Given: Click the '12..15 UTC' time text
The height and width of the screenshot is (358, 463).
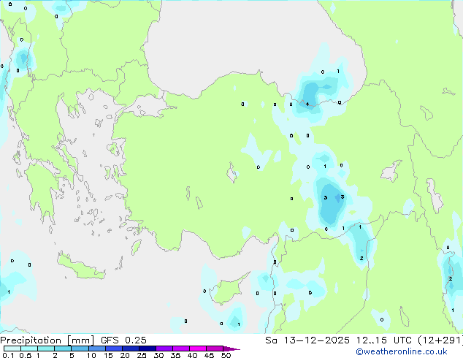Looking at the screenshot, I should tap(384, 340).
